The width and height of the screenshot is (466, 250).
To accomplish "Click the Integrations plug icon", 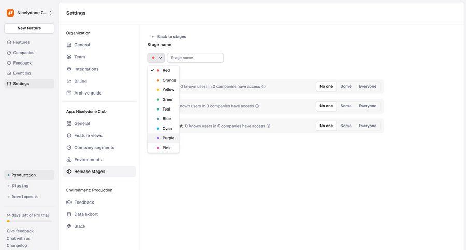I will (69, 69).
